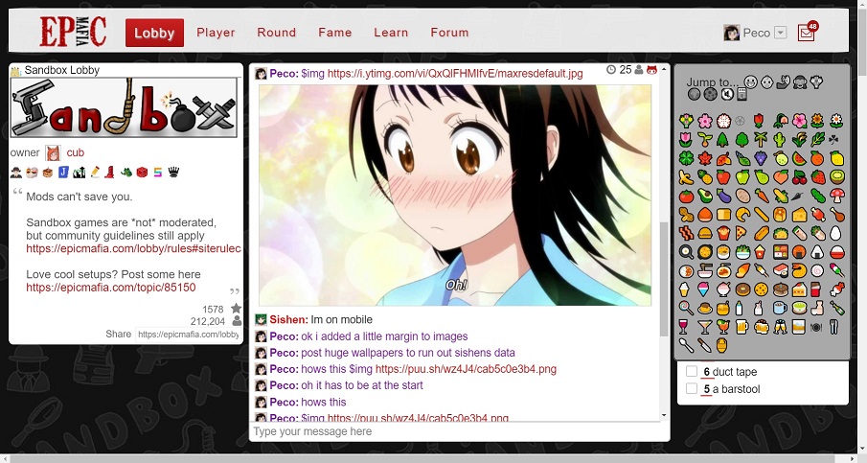Insert the cactus emoji
The width and height of the screenshot is (867, 463).
click(780, 139)
